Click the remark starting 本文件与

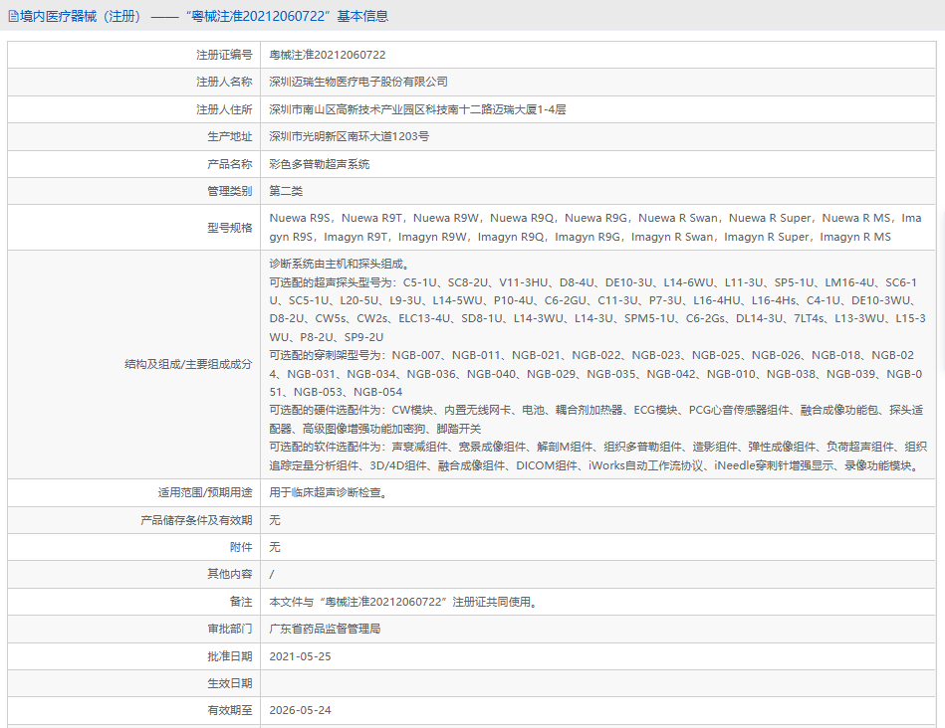coord(403,602)
